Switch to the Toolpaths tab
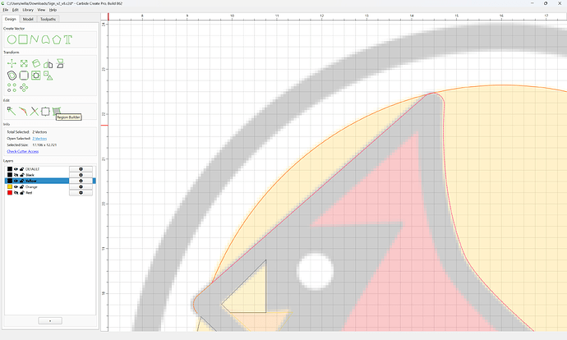Viewport: 567px width, 340px height. (x=48, y=19)
